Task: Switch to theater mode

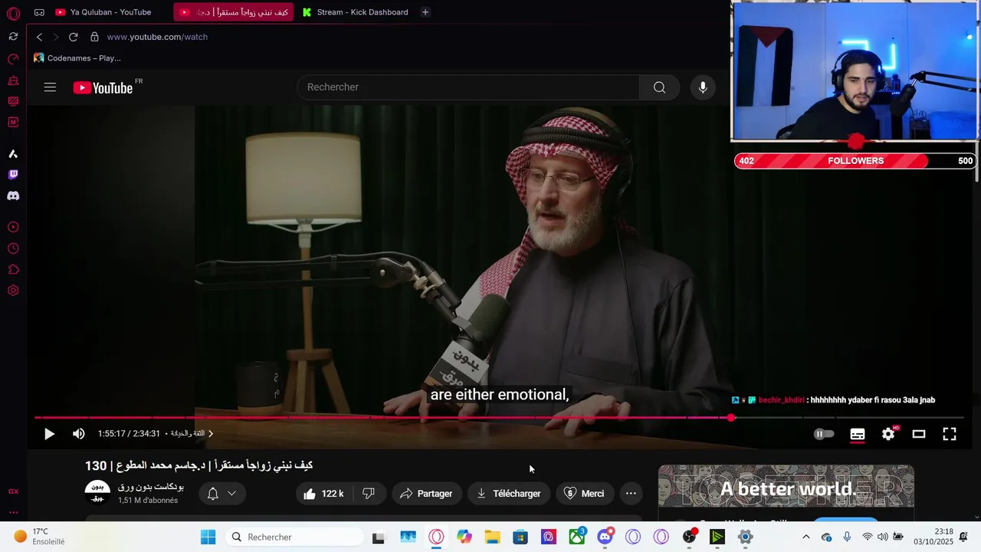Action: pyautogui.click(x=919, y=434)
